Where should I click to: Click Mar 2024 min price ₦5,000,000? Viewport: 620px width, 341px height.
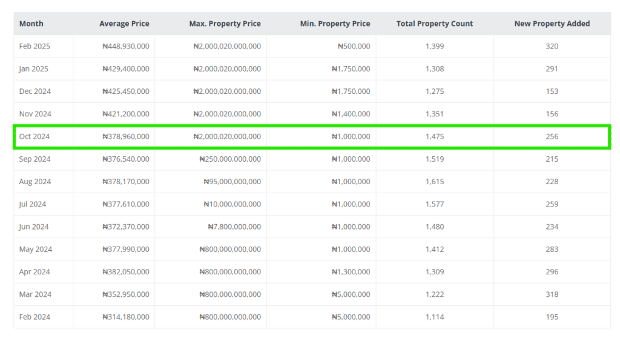click(x=351, y=294)
